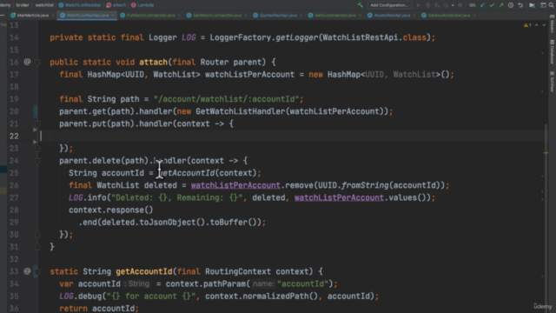The image size is (556, 313).
Task: Collapse the attach method fold on line 16
Action: (37, 62)
